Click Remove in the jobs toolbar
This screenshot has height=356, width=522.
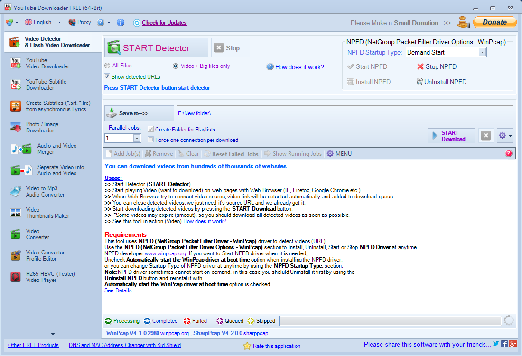pyautogui.click(x=159, y=153)
